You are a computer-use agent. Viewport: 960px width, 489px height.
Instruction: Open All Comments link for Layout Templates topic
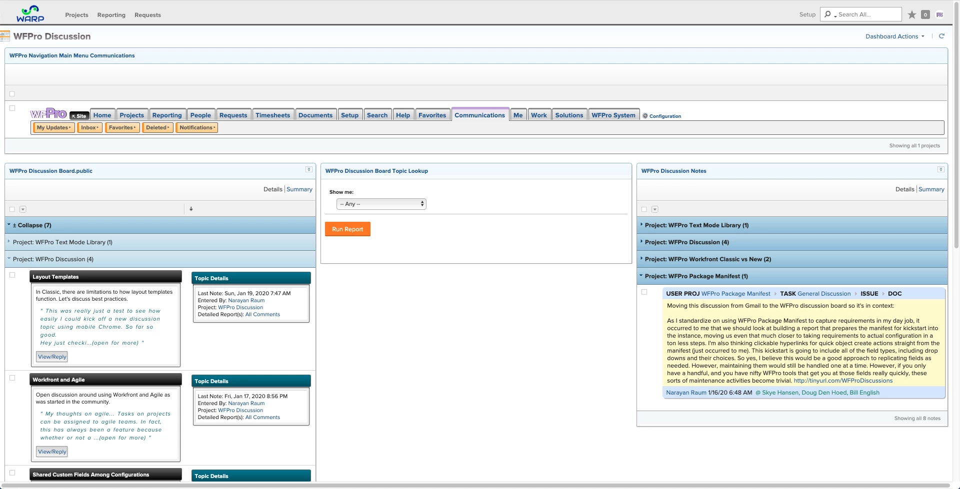coord(262,314)
